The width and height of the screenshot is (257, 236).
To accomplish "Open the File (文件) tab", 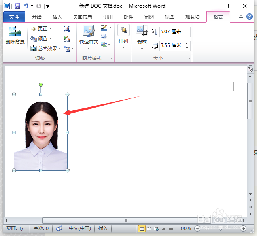I will [14, 17].
